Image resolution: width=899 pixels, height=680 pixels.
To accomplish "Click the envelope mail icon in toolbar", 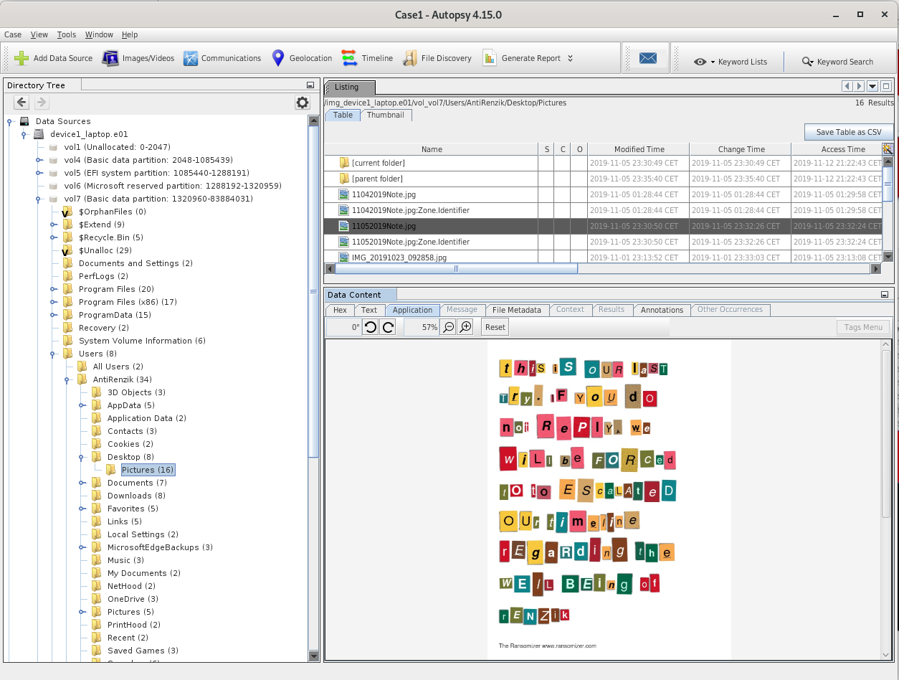I will (x=647, y=58).
